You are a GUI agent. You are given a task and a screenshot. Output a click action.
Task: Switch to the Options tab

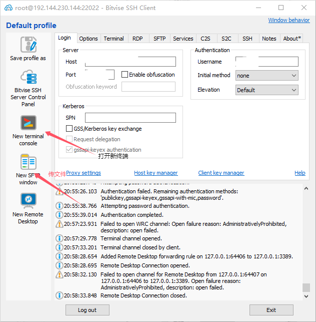click(88, 39)
